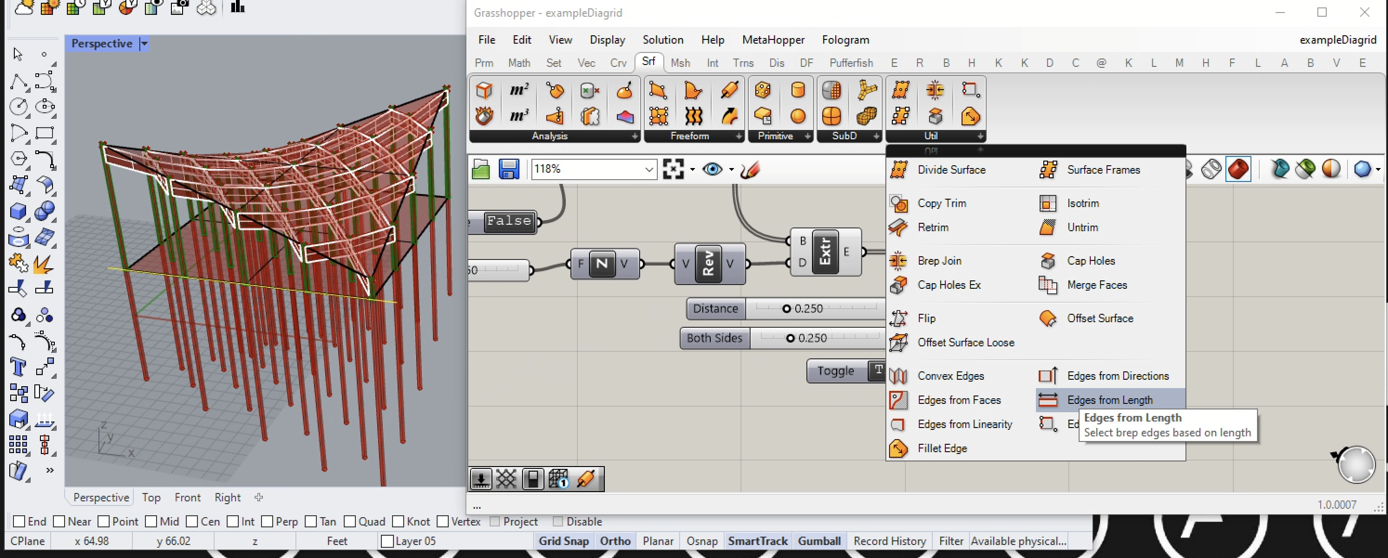The width and height of the screenshot is (1388, 558).
Task: Click the sketch pen canvas icon
Action: click(750, 169)
